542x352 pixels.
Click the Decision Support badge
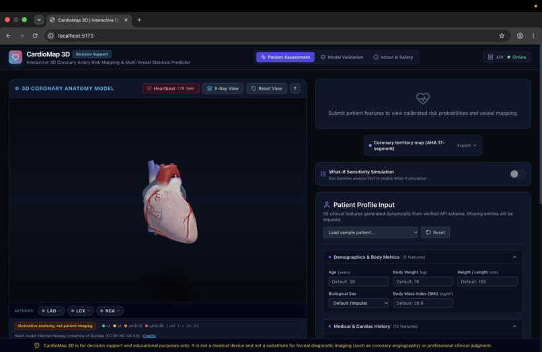coord(91,54)
